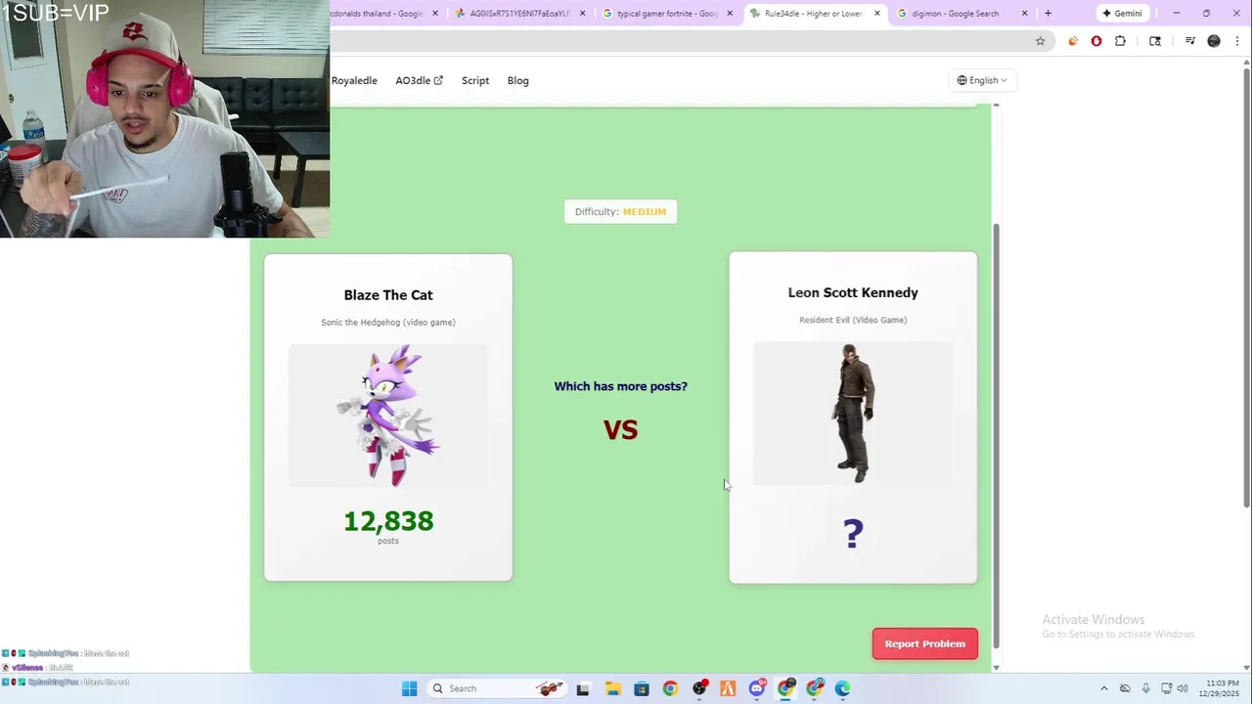Open the Royaledle nav link
Screen dimensions: 1252x704
point(354,80)
